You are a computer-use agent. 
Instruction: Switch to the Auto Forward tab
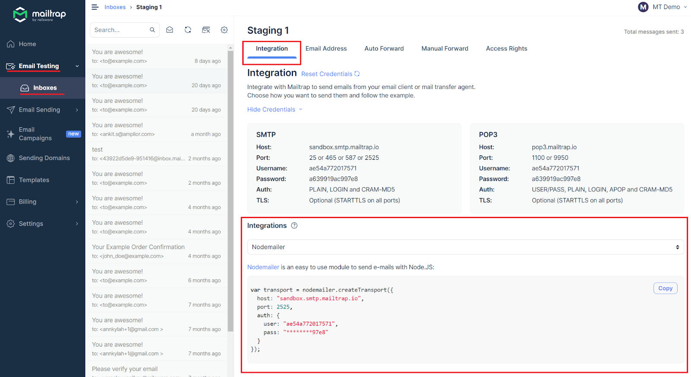click(x=384, y=48)
